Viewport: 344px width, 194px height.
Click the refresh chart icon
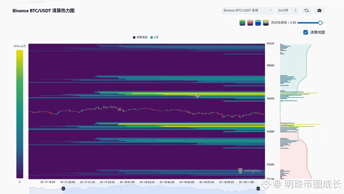(x=307, y=10)
